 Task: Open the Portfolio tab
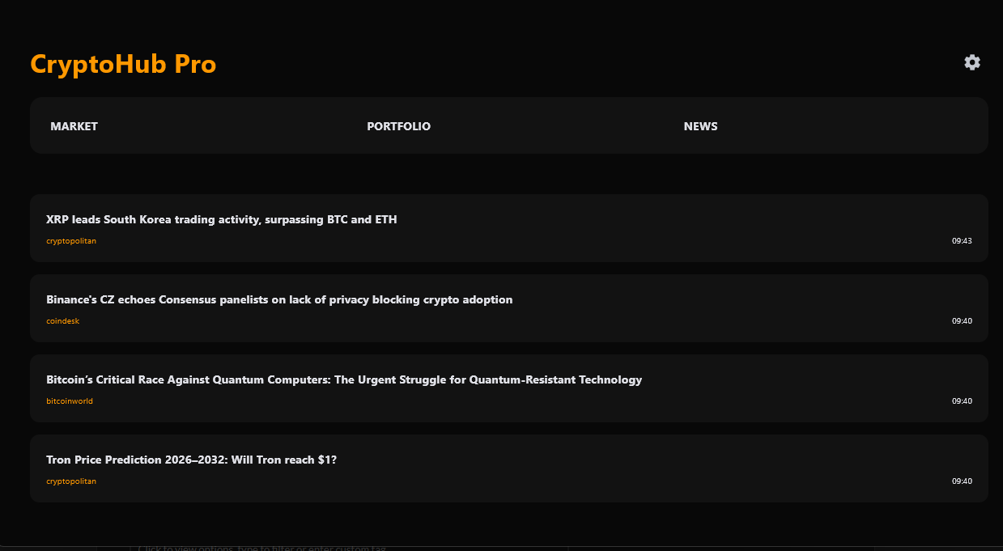click(x=398, y=126)
